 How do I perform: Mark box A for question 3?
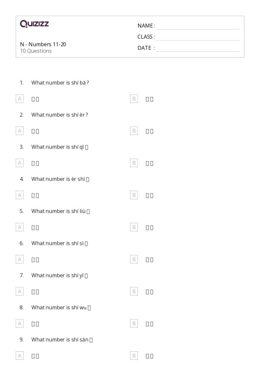20,163
